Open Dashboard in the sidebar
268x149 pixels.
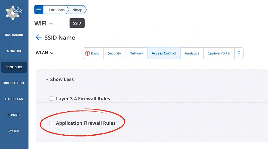point(14,35)
